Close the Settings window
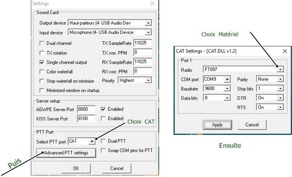This screenshot has height=177, width=292. pos(152,4)
